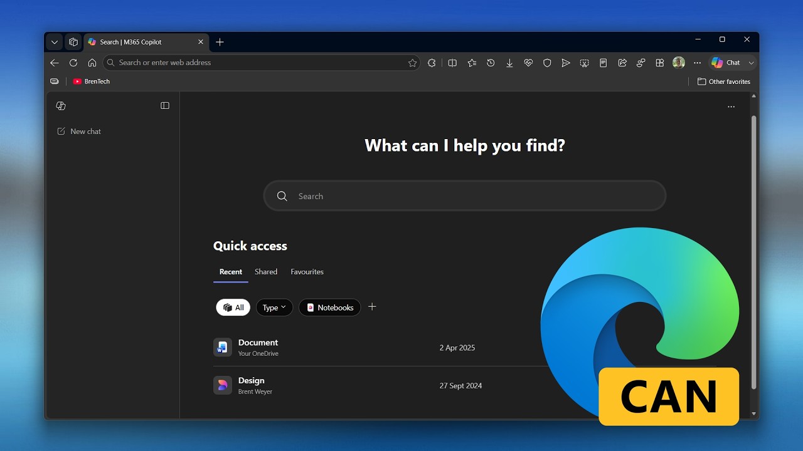Open the tab actions menu chevron
The height and width of the screenshot is (451, 803).
tap(55, 42)
